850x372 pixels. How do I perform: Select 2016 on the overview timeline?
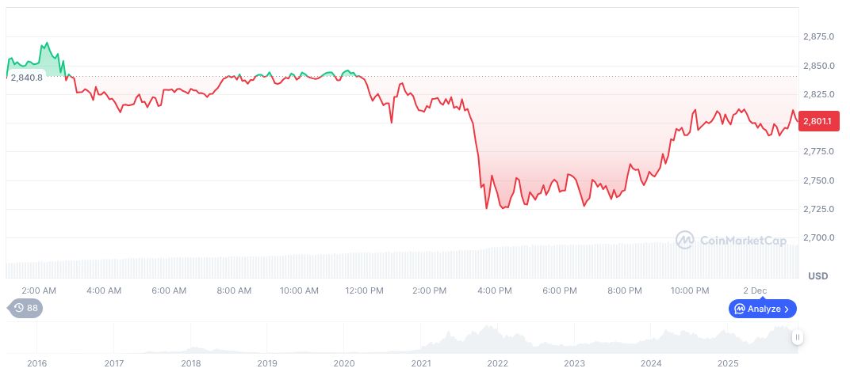tap(36, 363)
